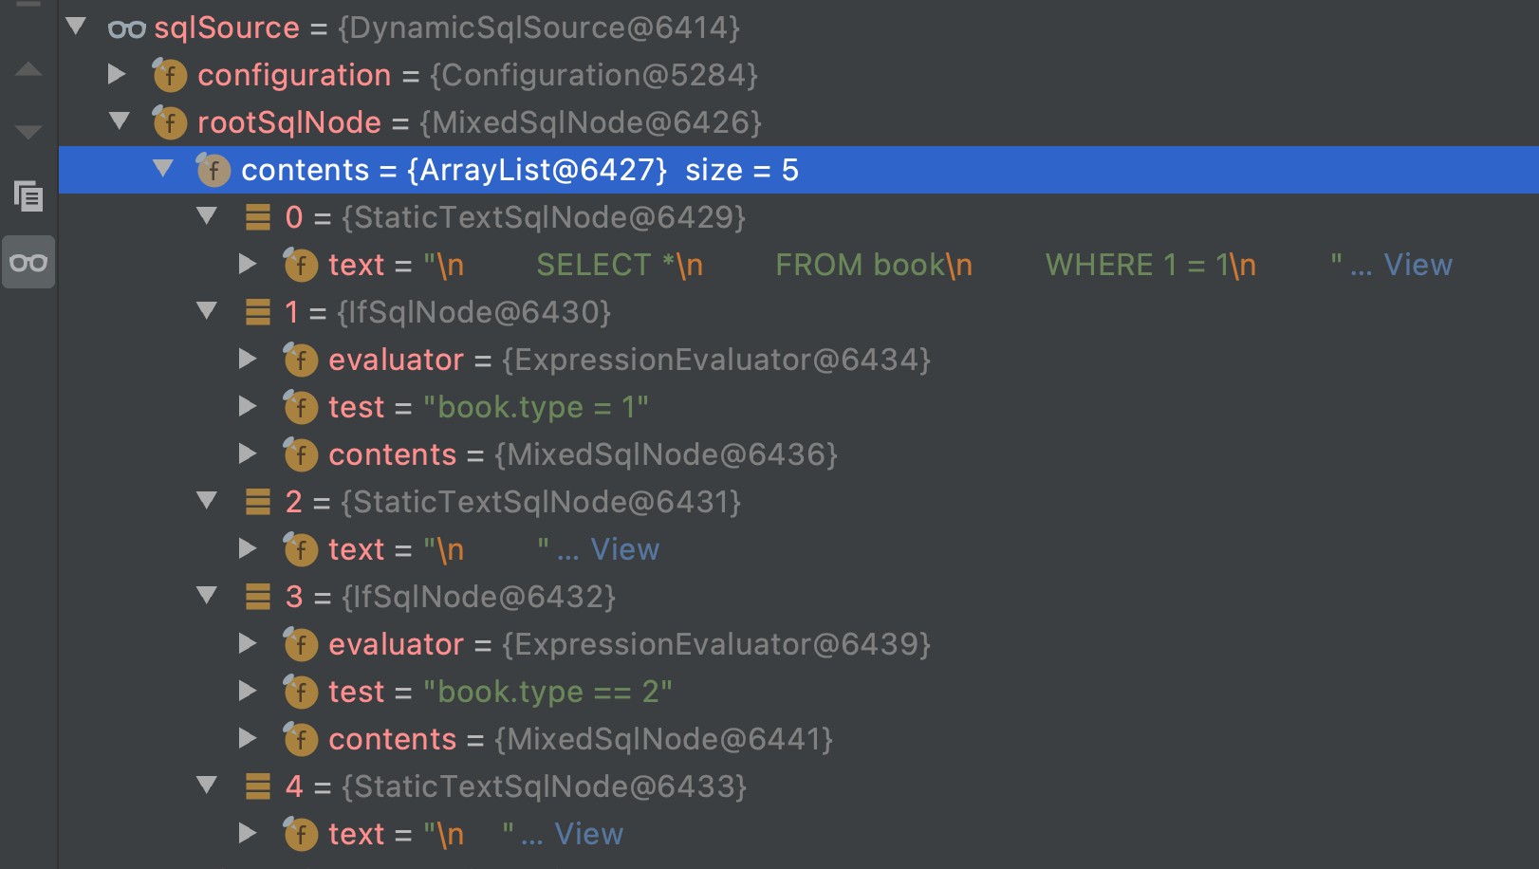1539x869 pixels.
Task: Click array element icon for index 2
Action: point(258,502)
